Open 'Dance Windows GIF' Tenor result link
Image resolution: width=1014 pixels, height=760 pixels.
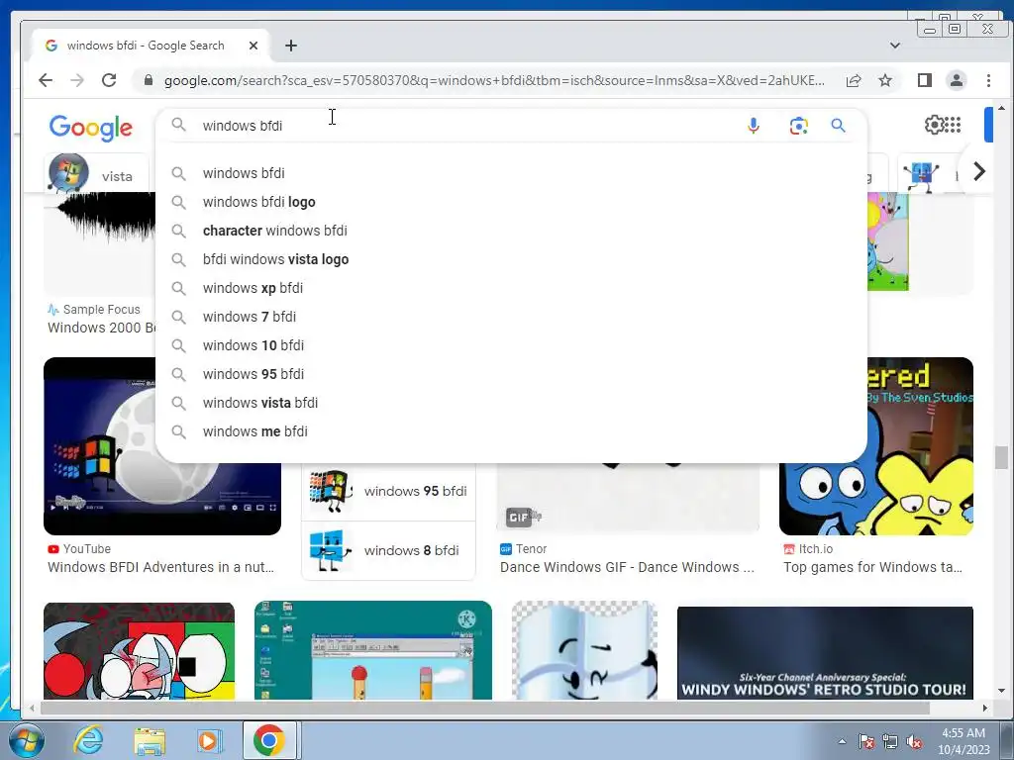[x=627, y=567]
